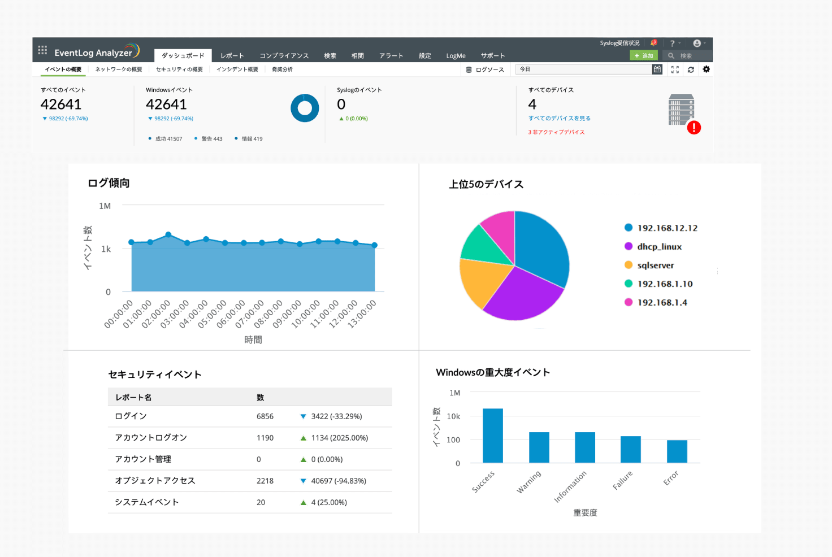Click the apps grid icon beside EventLog Analyzer

(42, 50)
